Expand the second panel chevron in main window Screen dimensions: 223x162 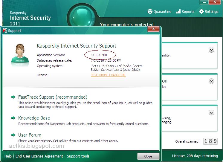coord(211,81)
